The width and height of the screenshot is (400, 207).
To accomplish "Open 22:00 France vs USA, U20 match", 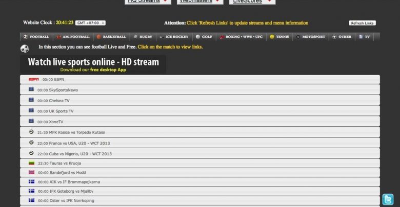I will click(200, 143).
